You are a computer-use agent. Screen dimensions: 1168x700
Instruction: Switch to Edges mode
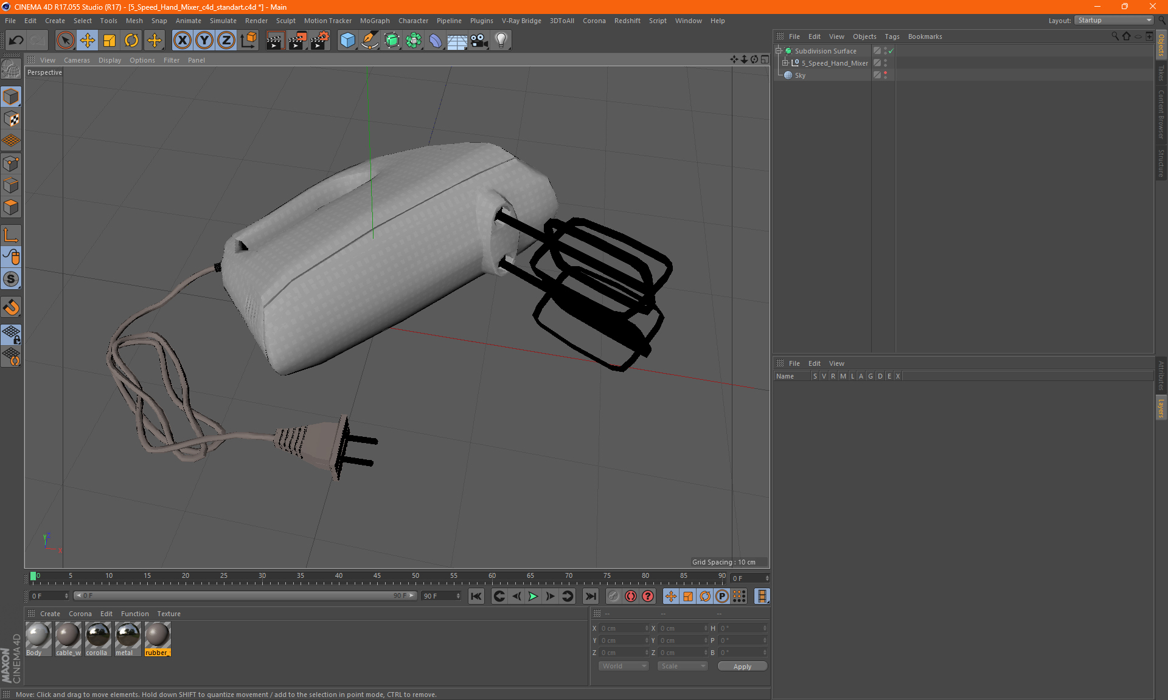click(x=11, y=185)
